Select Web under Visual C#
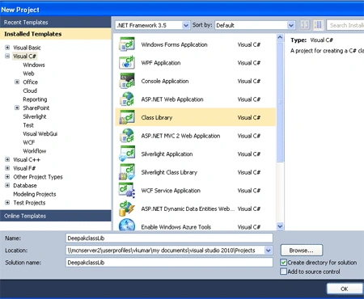This screenshot has height=299, width=364. click(x=28, y=74)
